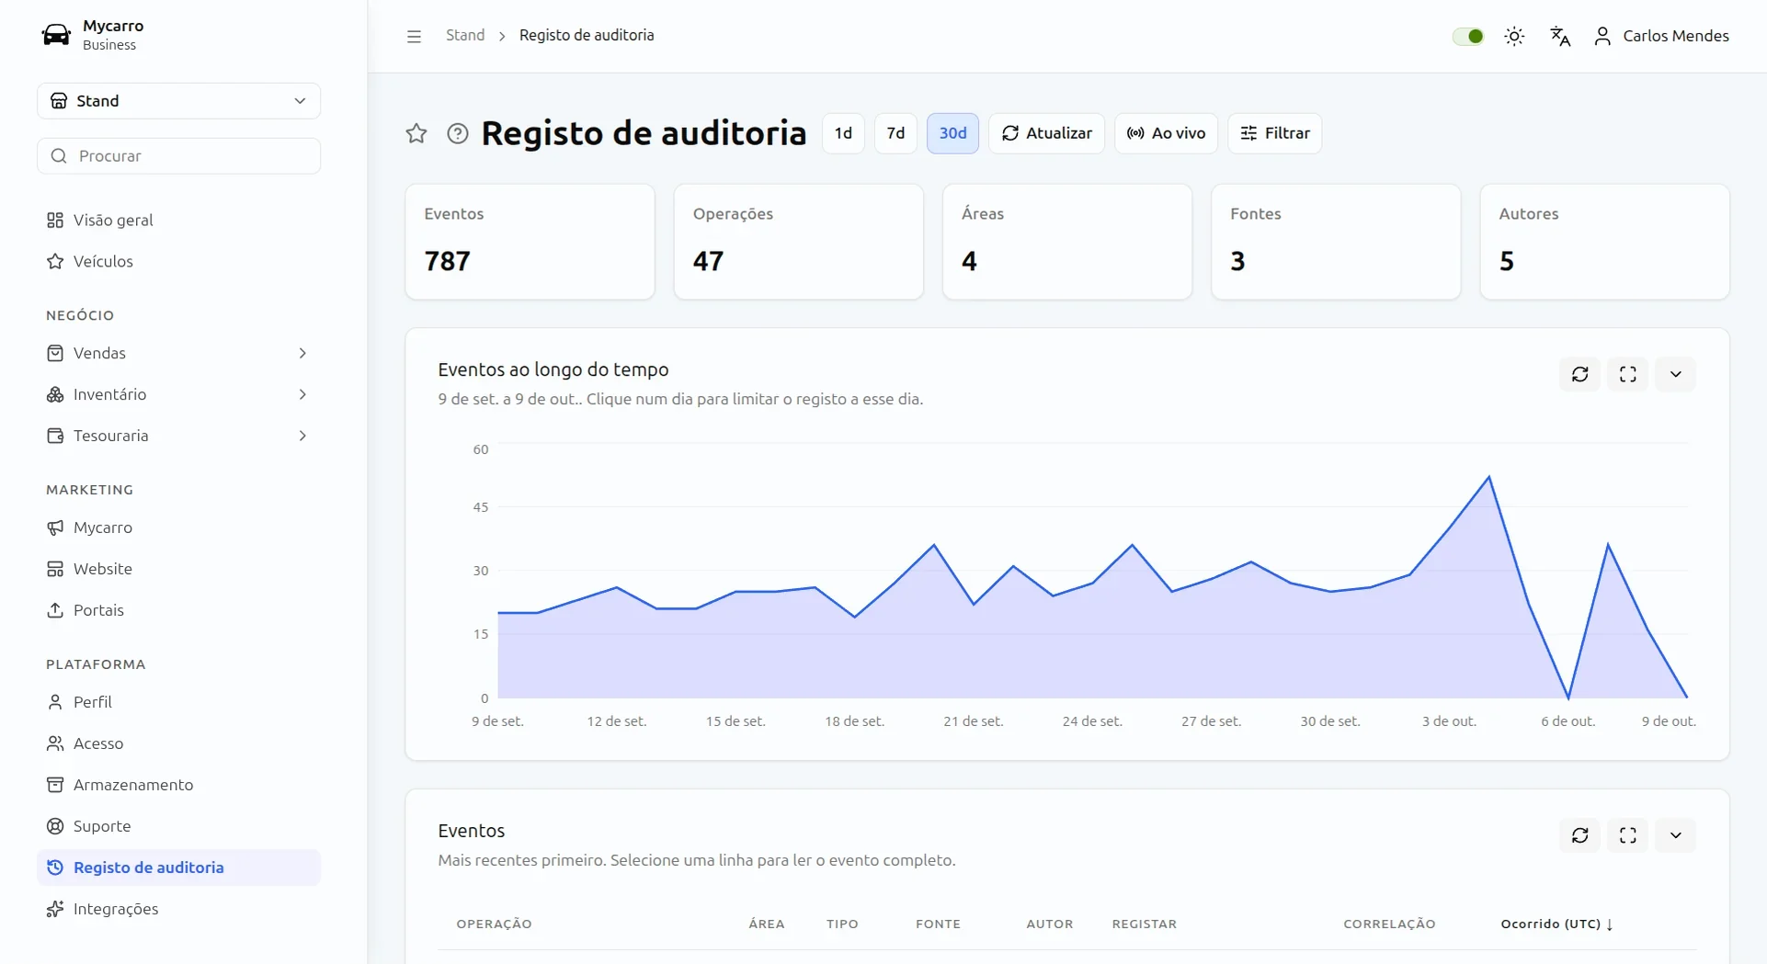Open the Stand workspace dropdown
1767x964 pixels.
click(179, 101)
